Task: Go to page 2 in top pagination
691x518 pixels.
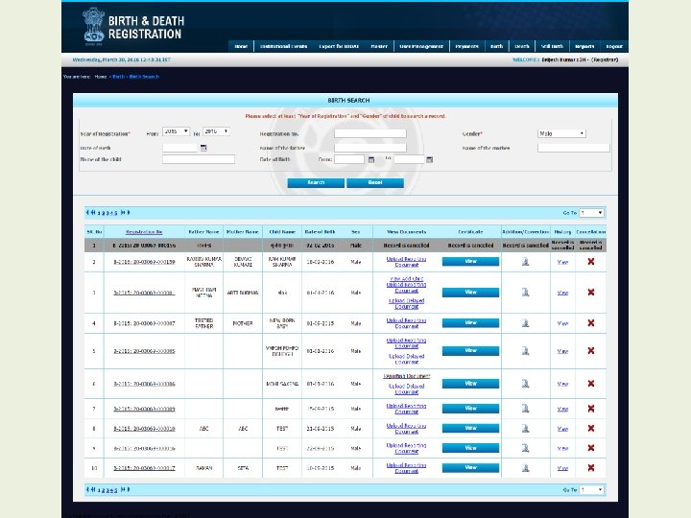Action: (104, 213)
